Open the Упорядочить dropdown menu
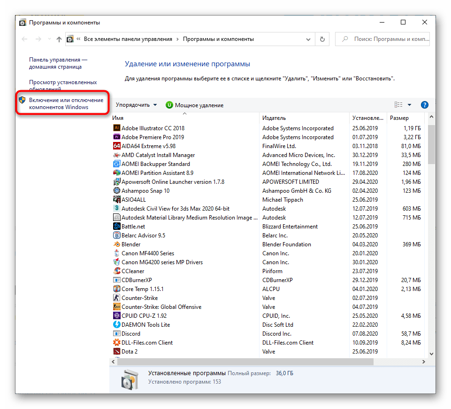 coord(136,105)
